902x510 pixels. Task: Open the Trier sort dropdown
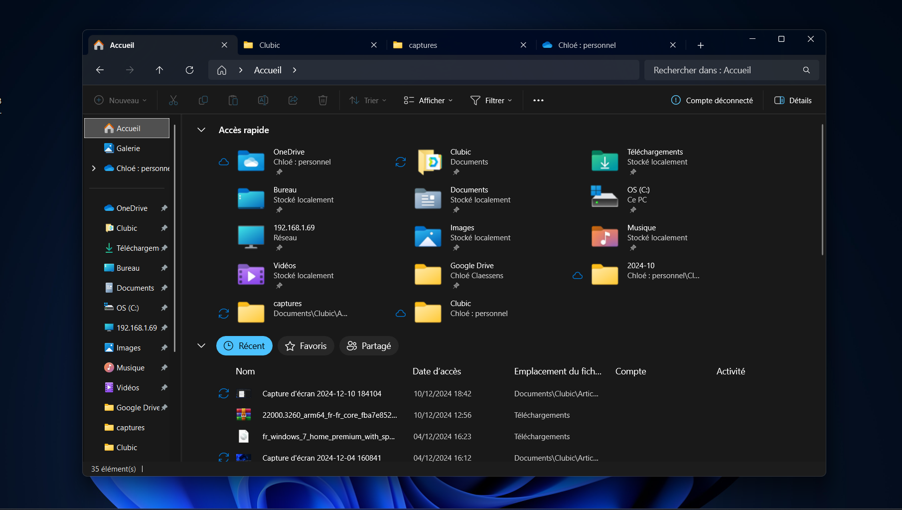coord(367,100)
